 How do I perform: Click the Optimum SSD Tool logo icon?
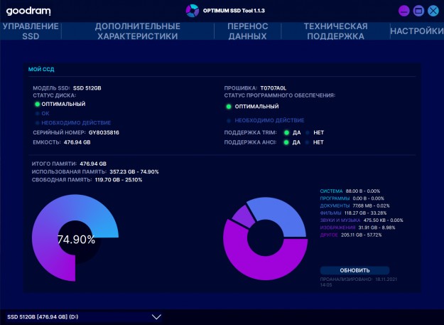click(x=192, y=11)
